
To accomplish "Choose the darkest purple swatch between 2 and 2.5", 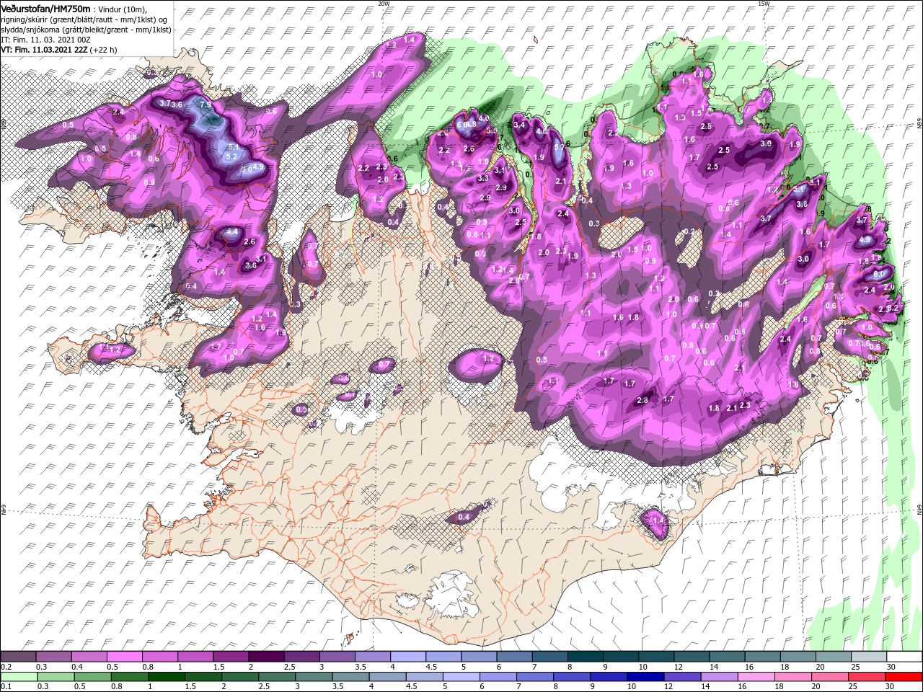I will tap(266, 657).
